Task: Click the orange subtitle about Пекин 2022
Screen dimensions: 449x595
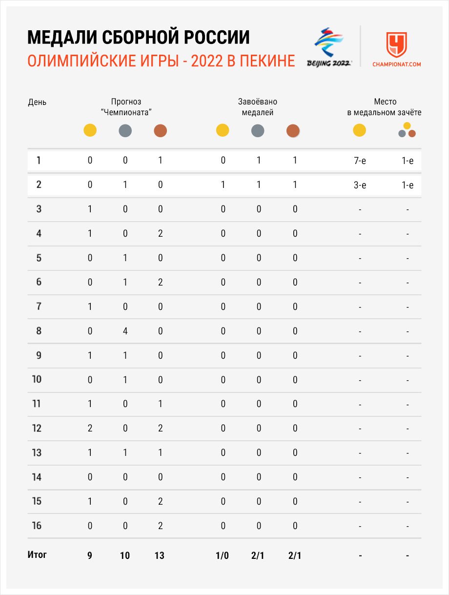Action: click(x=161, y=61)
